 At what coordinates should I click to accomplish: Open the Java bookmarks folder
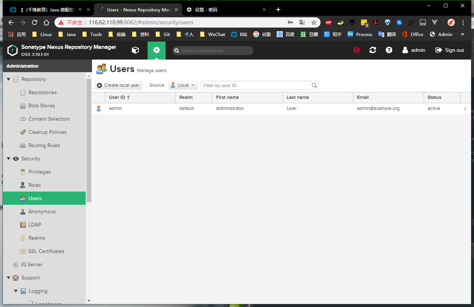pos(67,34)
